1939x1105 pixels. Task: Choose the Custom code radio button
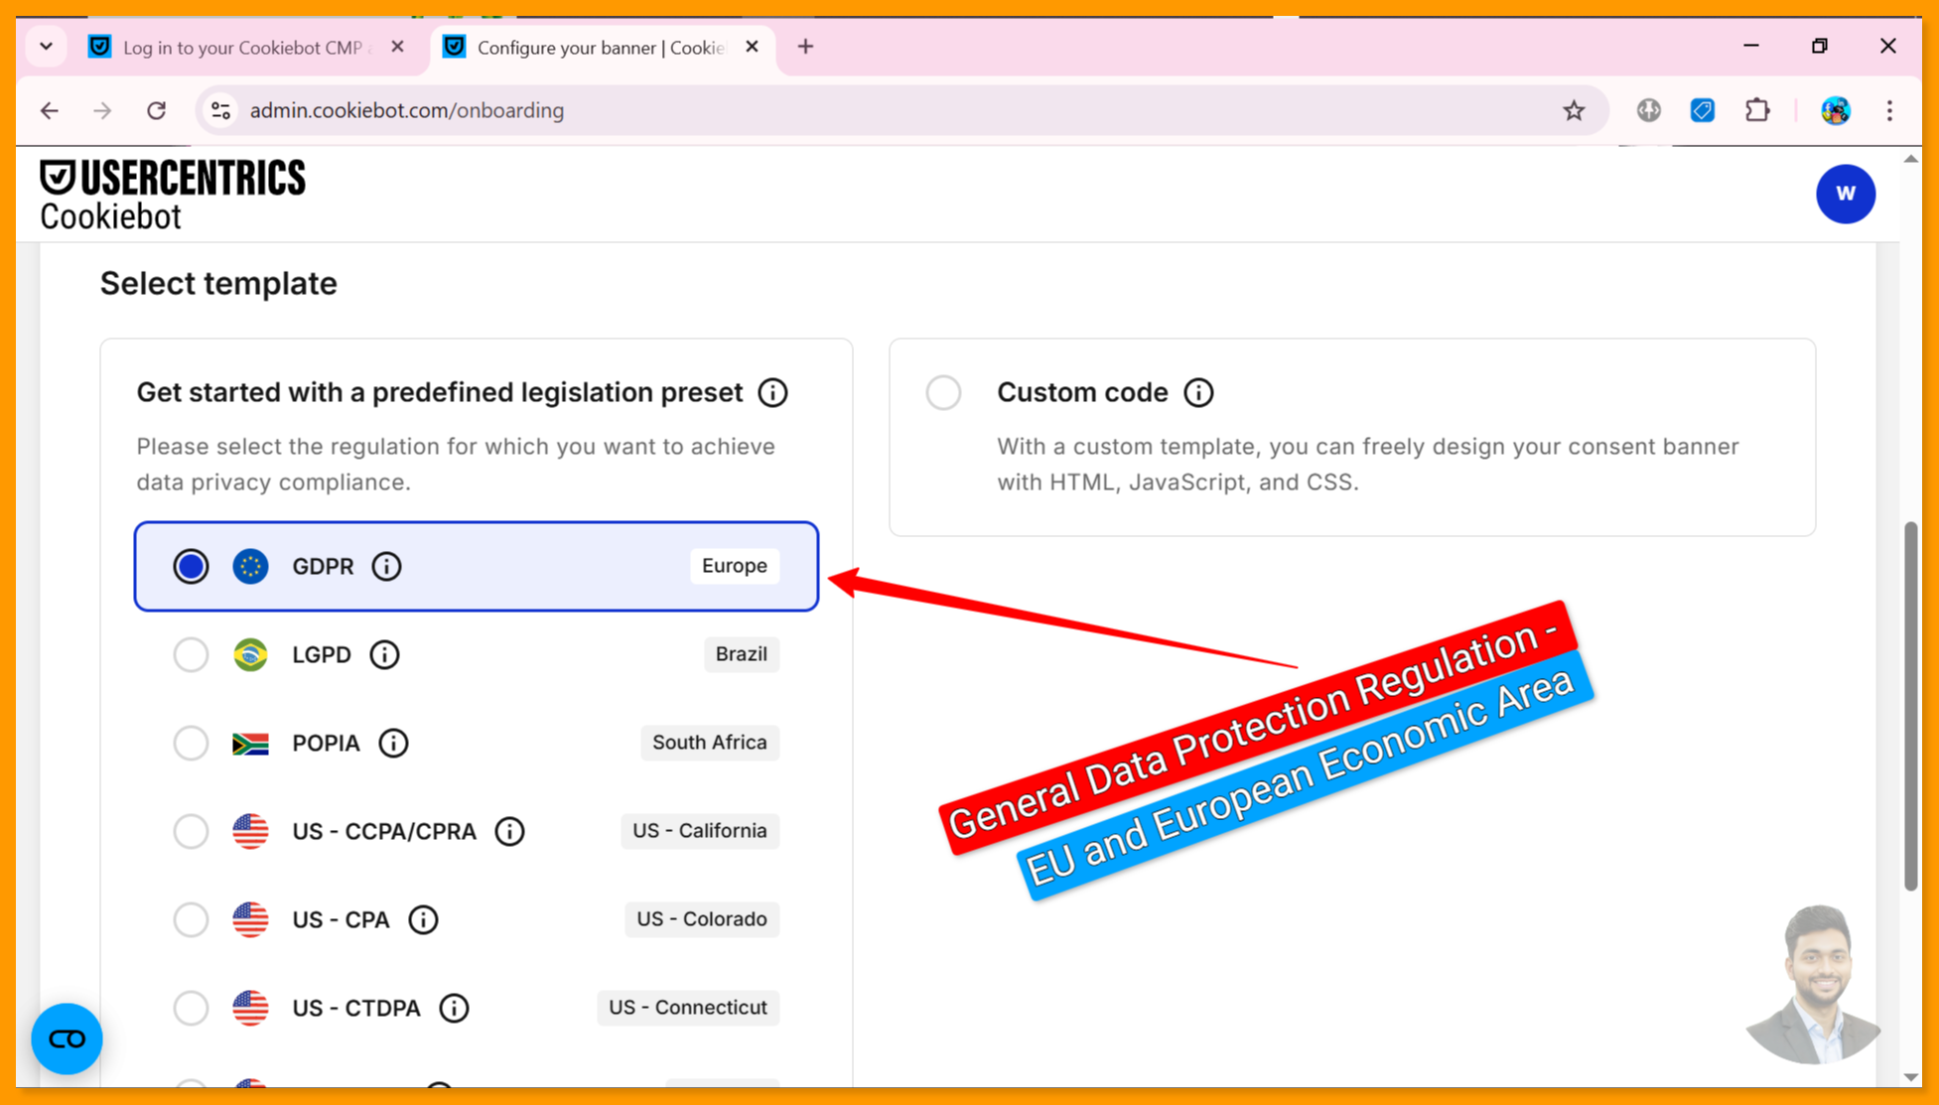tap(943, 392)
